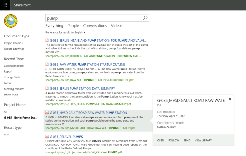Image resolution: width=246 pixels, height=156 pixels.
Task: Click preview panel title G-085_MVSD GAULT ROAD RAW WATE...
Action: point(192,101)
